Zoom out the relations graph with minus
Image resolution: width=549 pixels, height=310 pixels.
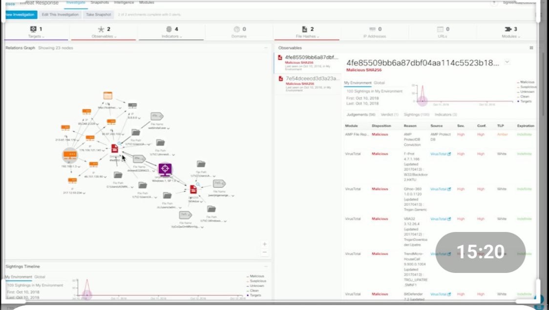click(x=265, y=252)
